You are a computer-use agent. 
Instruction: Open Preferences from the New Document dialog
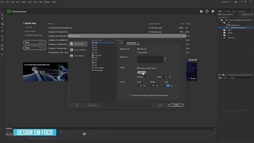pyautogui.click(x=93, y=105)
